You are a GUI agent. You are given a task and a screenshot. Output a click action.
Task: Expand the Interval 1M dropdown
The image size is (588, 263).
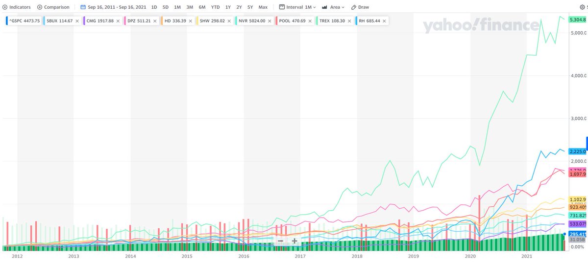click(x=297, y=7)
